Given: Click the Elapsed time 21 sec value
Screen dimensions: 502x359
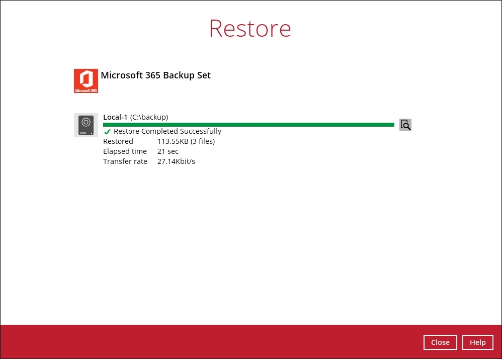Looking at the screenshot, I should [x=168, y=151].
